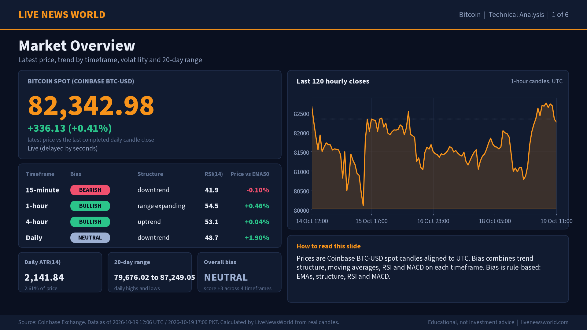This screenshot has height=330, width=587.
Task: Click the '16 Oct 23:00' x-axis label
Action: coord(433,221)
